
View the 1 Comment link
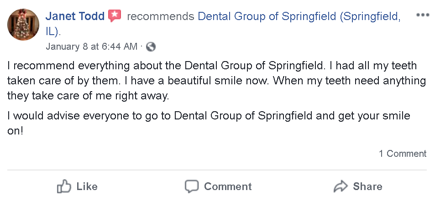[402, 154]
